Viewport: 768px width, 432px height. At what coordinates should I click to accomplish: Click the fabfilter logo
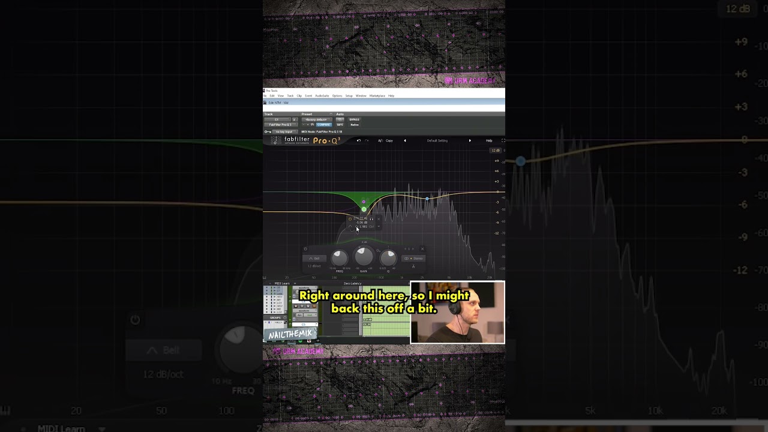290,140
